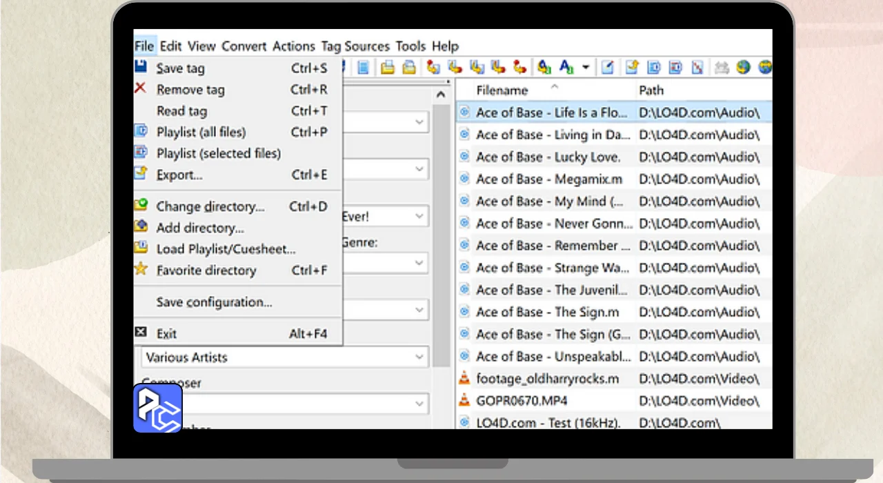This screenshot has width=883, height=483.
Task: Open the arrow next to Actions toolbar icons
Action: coord(586,67)
